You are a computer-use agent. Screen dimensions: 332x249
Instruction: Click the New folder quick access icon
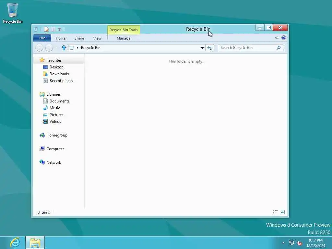53,29
